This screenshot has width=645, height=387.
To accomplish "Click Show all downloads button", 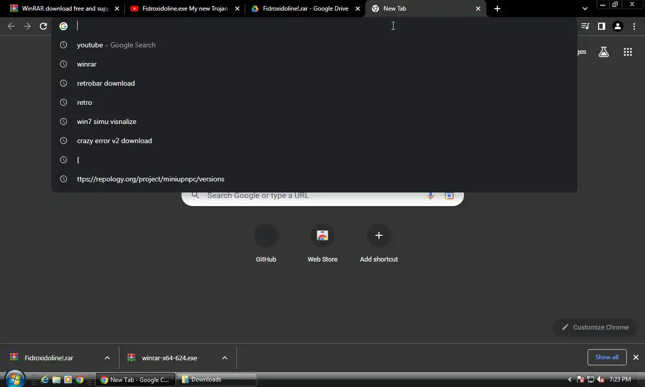I will tap(607, 357).
